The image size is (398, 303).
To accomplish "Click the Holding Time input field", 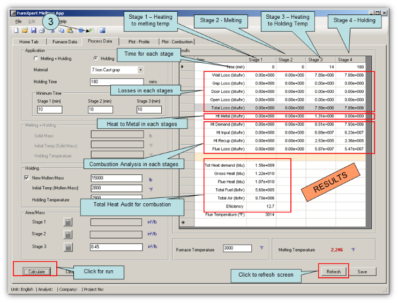I will click(117, 82).
